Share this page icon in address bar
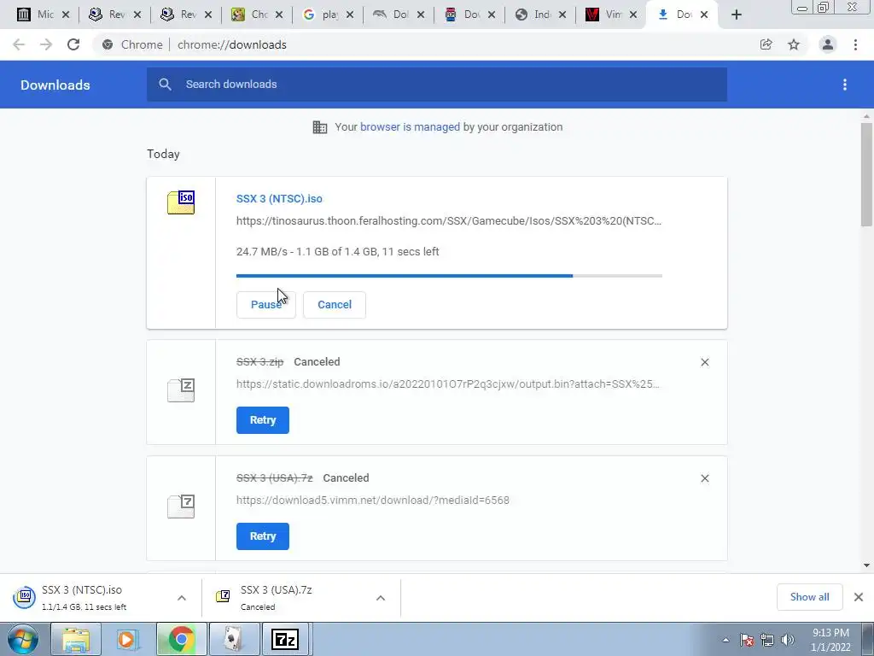The height and width of the screenshot is (656, 874). (x=766, y=44)
